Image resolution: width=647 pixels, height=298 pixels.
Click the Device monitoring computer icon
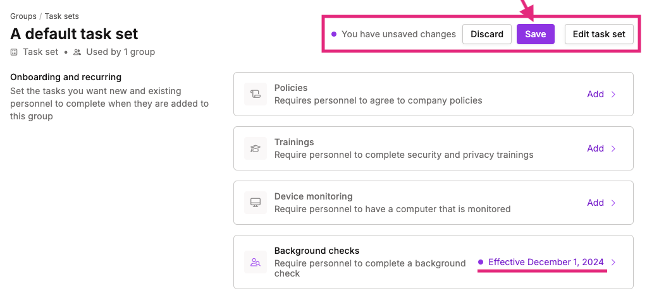click(256, 203)
